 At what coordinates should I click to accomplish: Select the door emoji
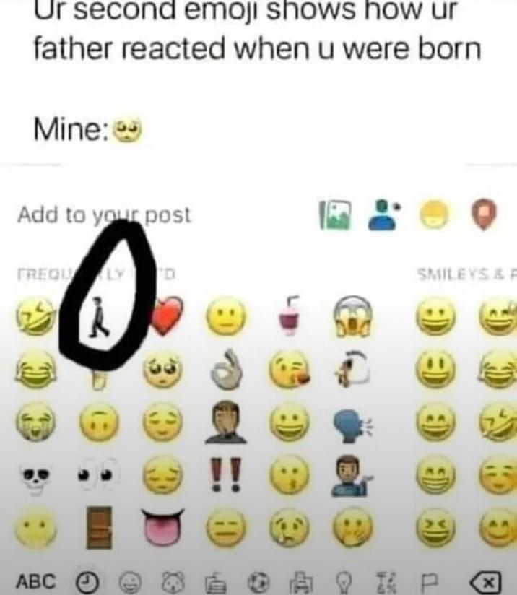coord(99,527)
